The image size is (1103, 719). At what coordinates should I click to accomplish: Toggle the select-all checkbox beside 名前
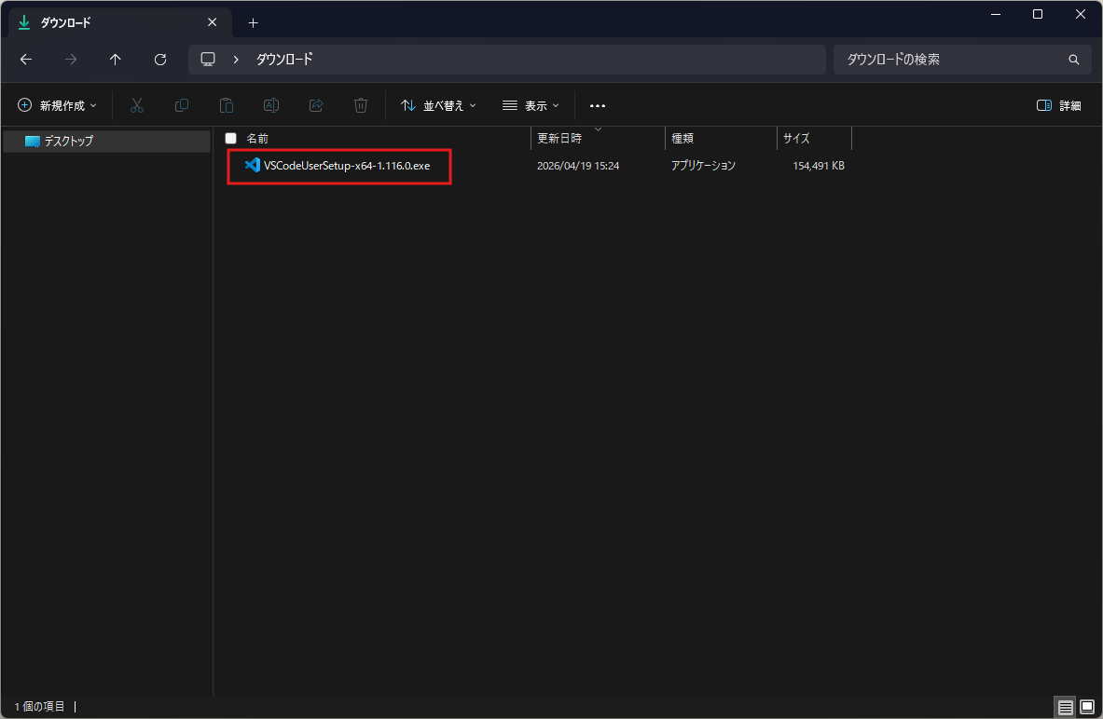pos(231,138)
